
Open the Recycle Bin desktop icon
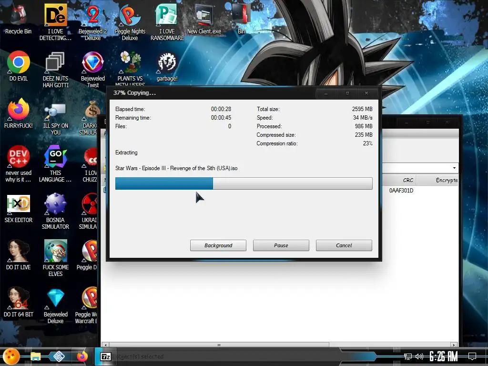tap(18, 19)
